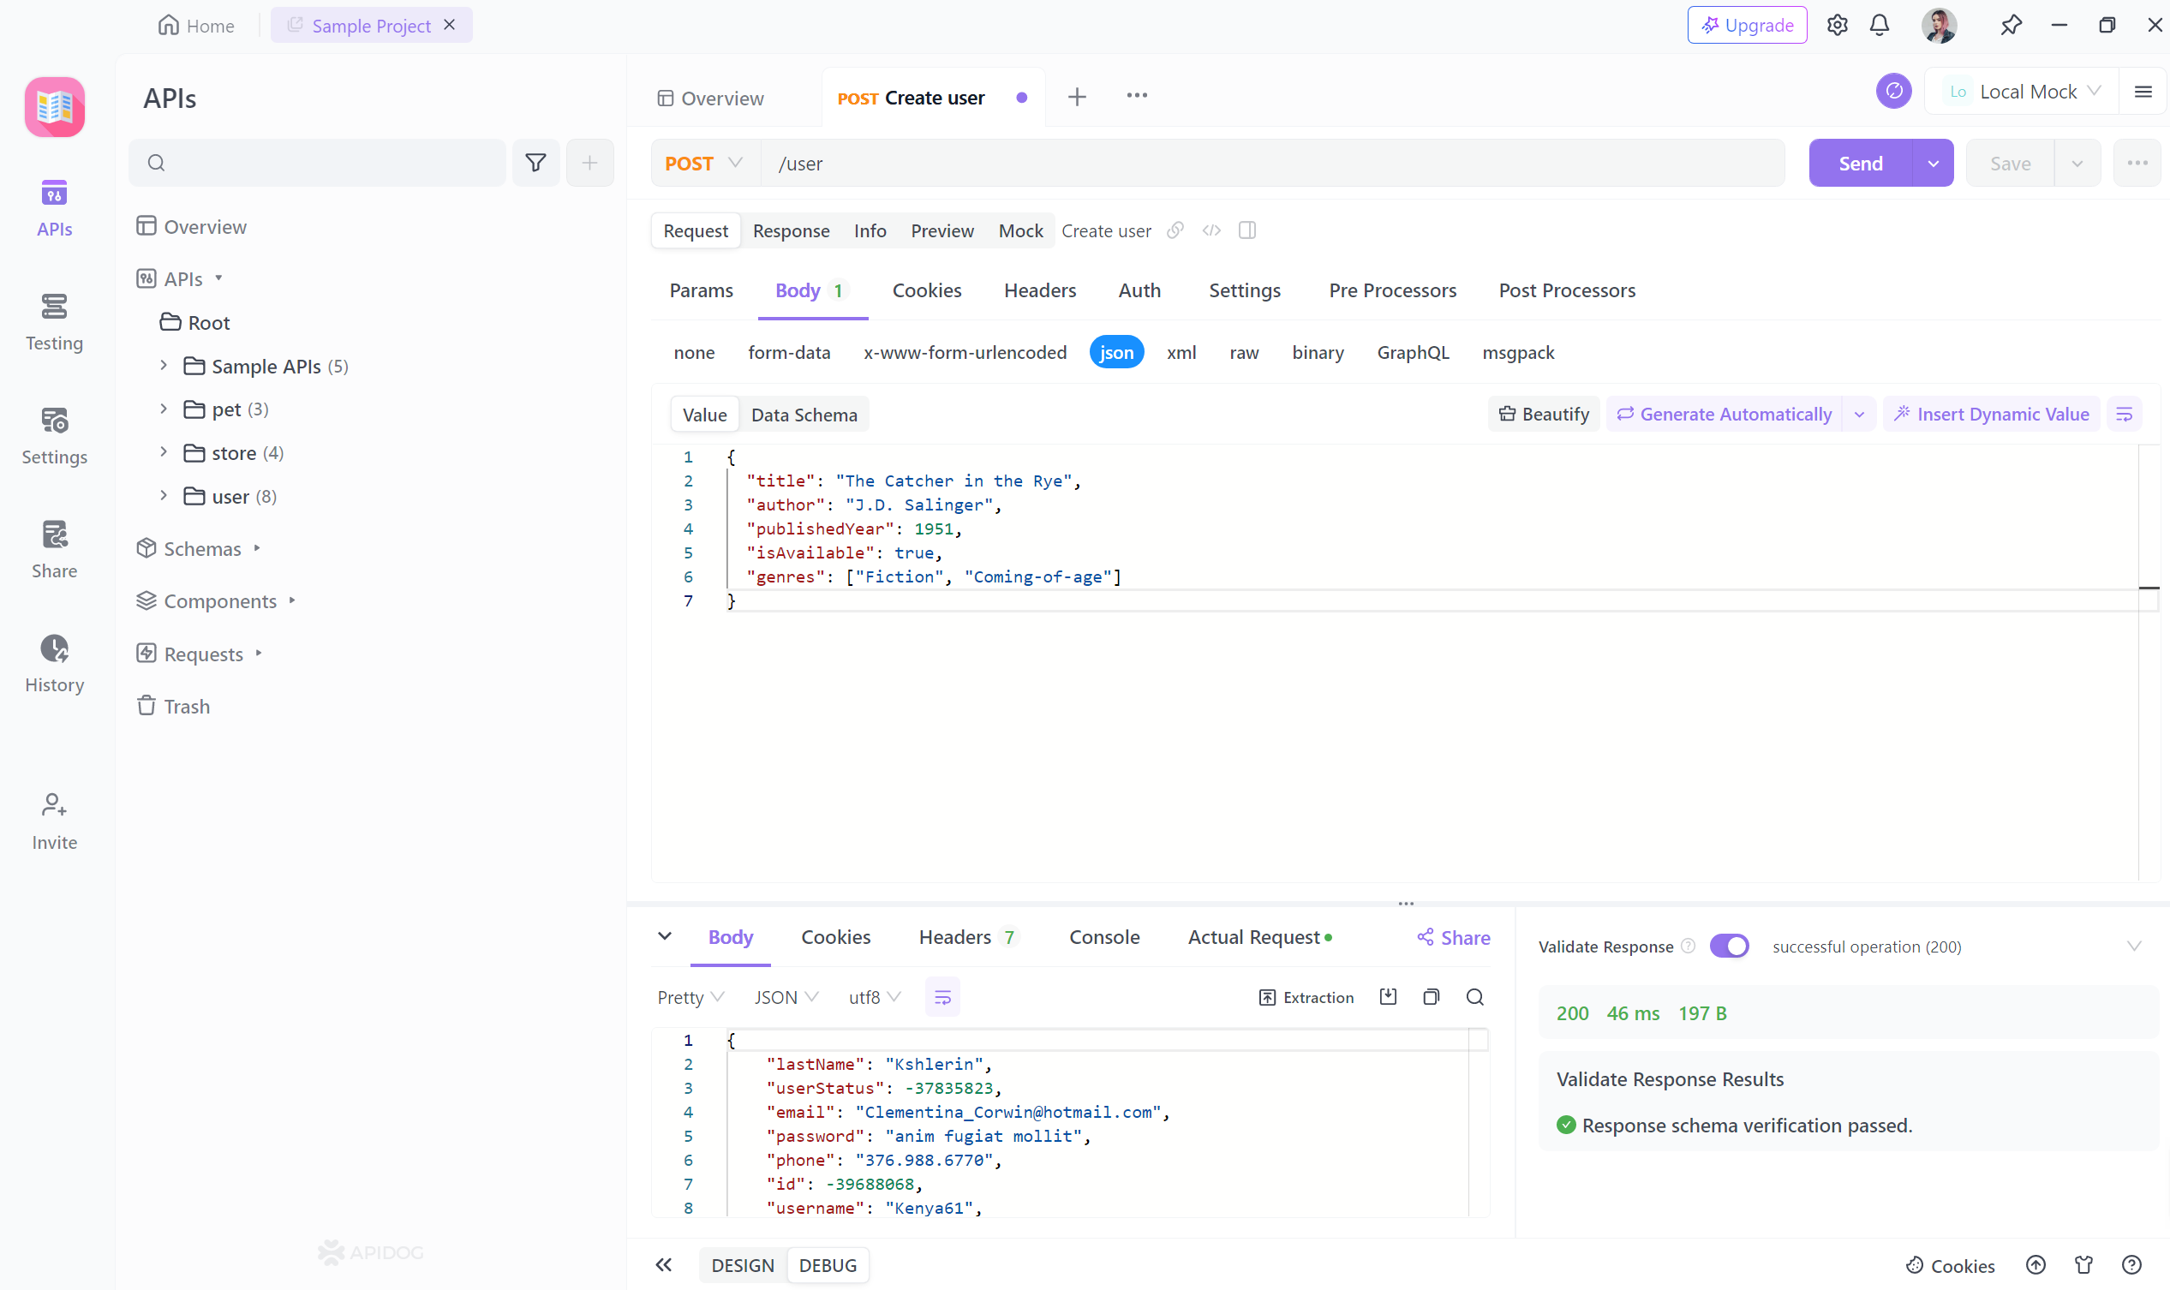This screenshot has width=2170, height=1290.
Task: Toggle the side layout panel icon
Action: pos(1246,230)
